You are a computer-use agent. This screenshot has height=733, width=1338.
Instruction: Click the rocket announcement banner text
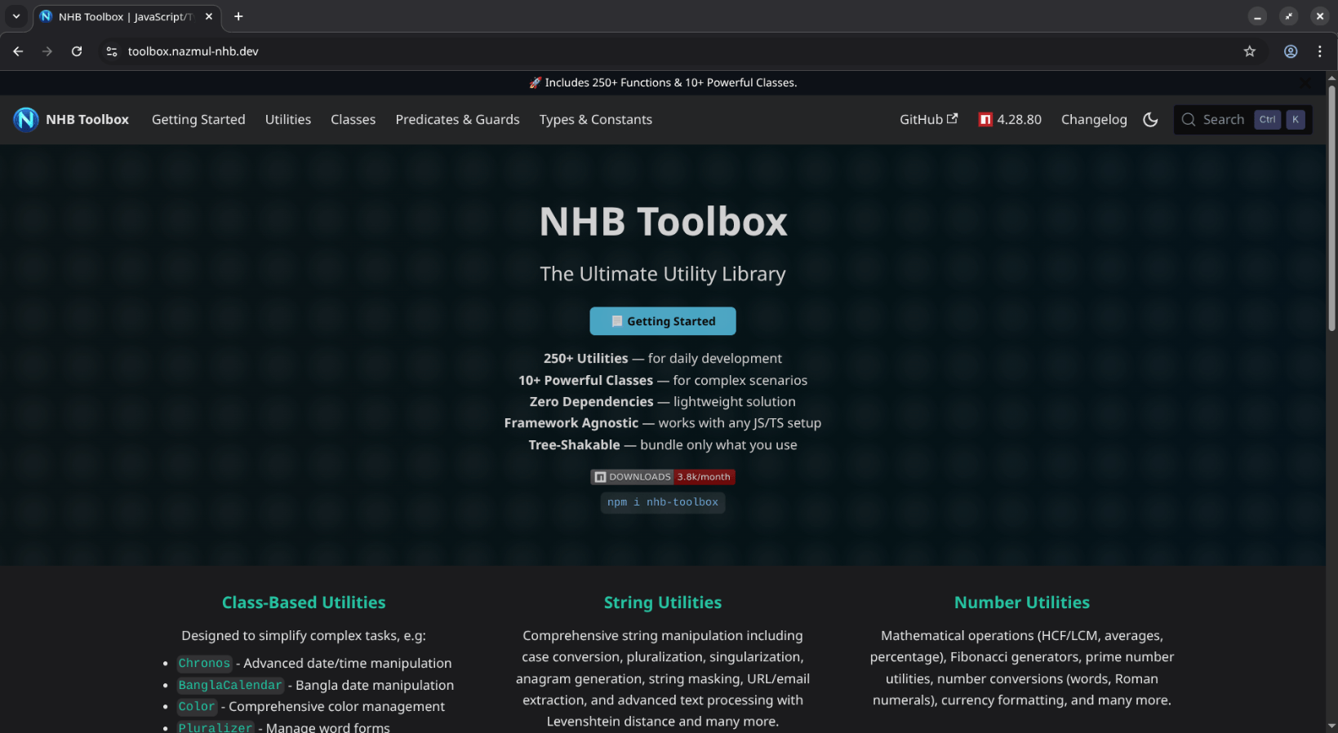[663, 82]
